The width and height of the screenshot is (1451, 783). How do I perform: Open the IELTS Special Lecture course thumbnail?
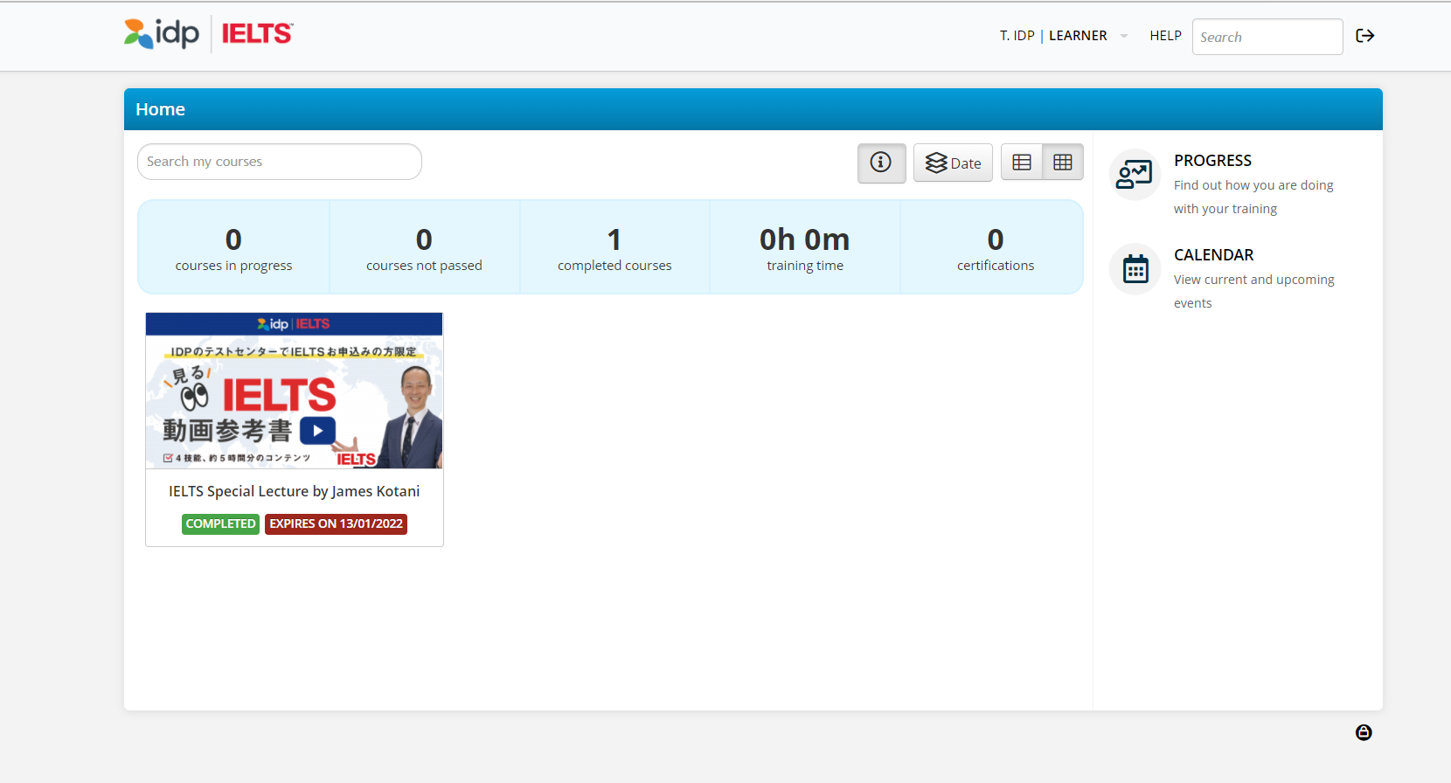click(x=295, y=391)
